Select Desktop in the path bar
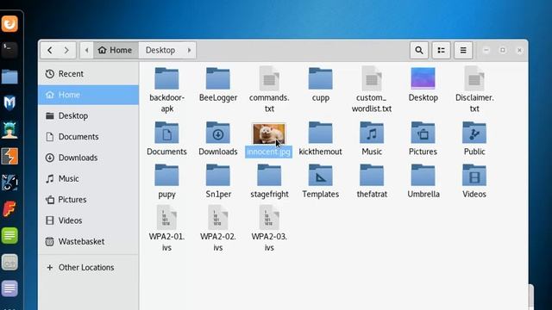 [x=160, y=50]
